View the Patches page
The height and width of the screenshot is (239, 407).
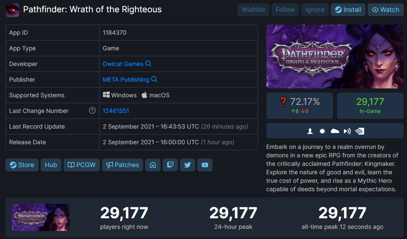point(122,165)
